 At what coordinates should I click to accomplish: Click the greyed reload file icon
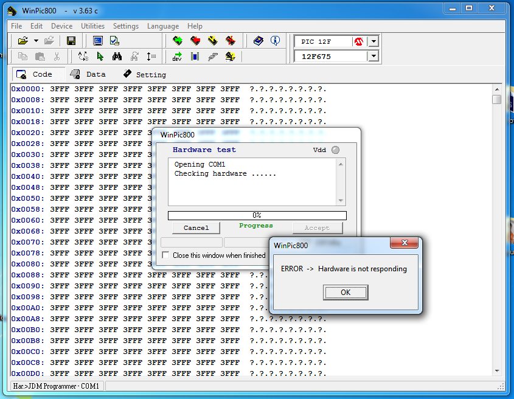pos(49,40)
